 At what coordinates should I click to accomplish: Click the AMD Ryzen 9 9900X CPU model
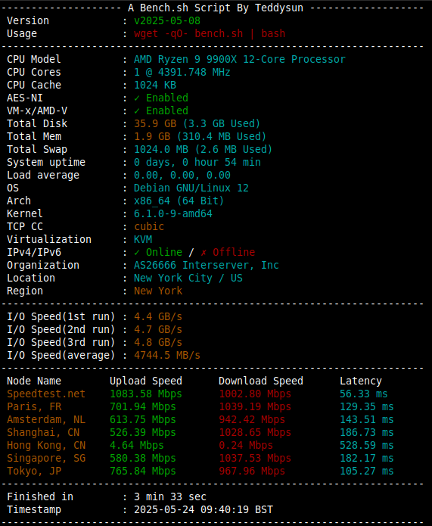[240, 59]
